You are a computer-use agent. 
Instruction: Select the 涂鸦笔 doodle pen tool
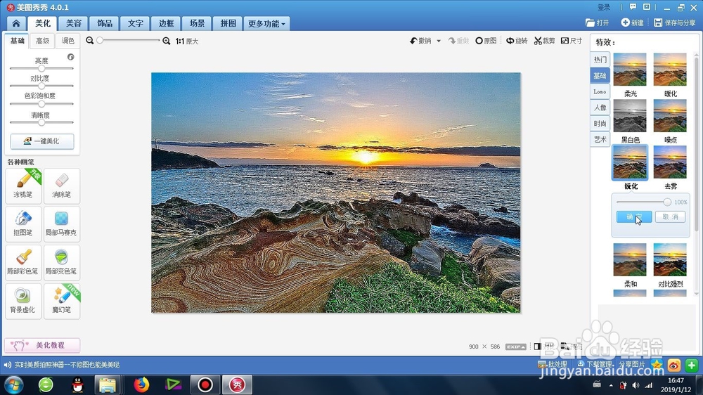pos(23,185)
